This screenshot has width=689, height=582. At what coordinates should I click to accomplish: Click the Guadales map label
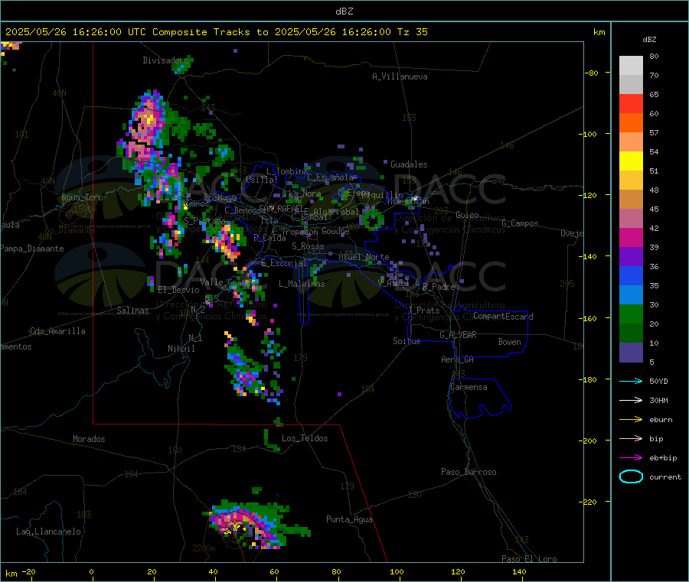point(409,164)
